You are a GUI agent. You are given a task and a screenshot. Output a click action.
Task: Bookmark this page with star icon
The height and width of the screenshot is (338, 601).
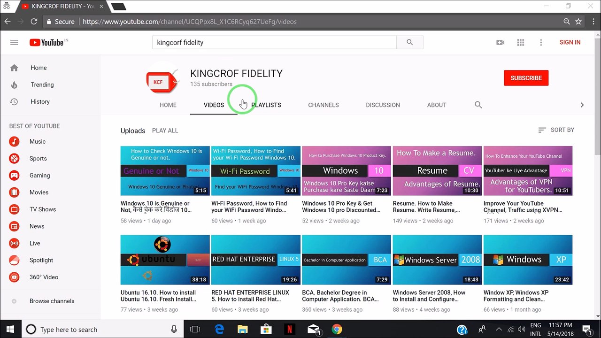578,22
